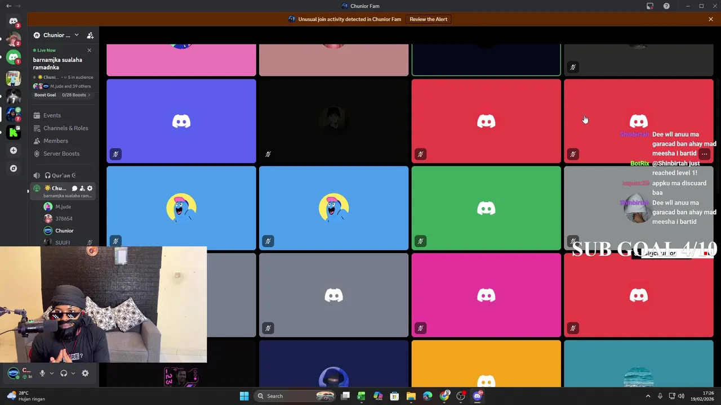721x405 pixels.
Task: Dismiss the unusual join activity banner
Action: point(711,19)
